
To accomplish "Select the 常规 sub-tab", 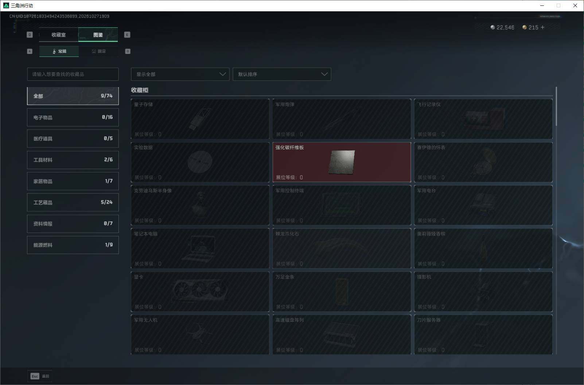I will pyautogui.click(x=59, y=51).
